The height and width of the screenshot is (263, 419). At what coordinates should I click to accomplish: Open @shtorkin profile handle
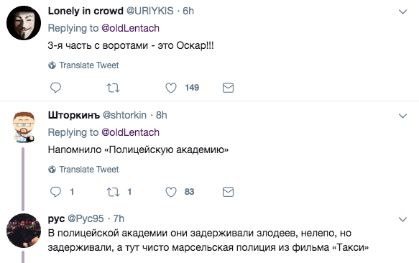tap(124, 115)
